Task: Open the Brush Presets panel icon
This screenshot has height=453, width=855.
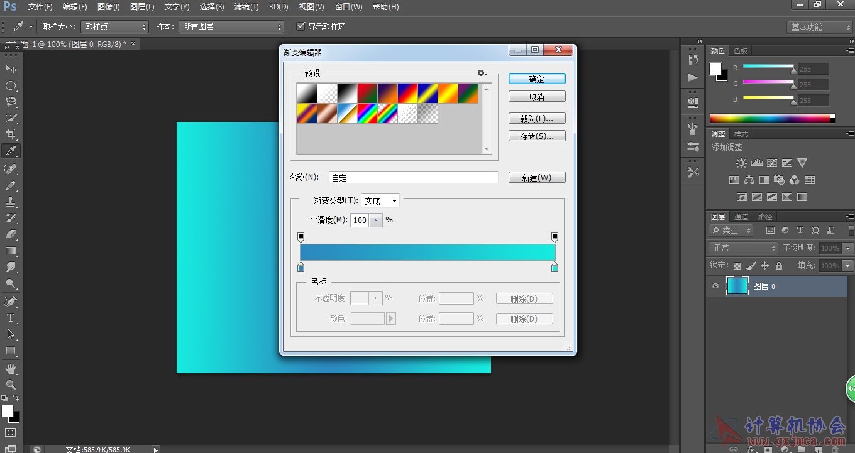Action: coord(693,147)
